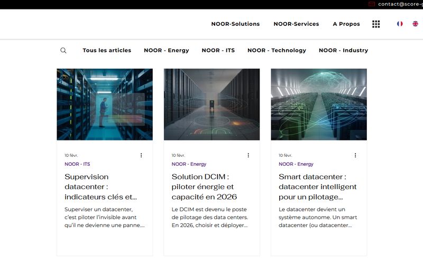Viewport: 423px width, 264px height.
Task: Click excerpt 'Superviser un datacenter, c'est piloter'
Action: (x=104, y=217)
